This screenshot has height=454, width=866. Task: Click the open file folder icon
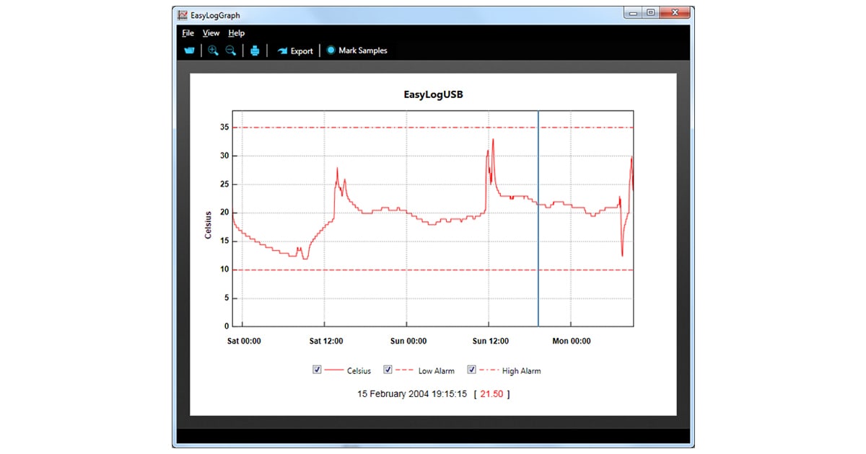click(x=190, y=50)
